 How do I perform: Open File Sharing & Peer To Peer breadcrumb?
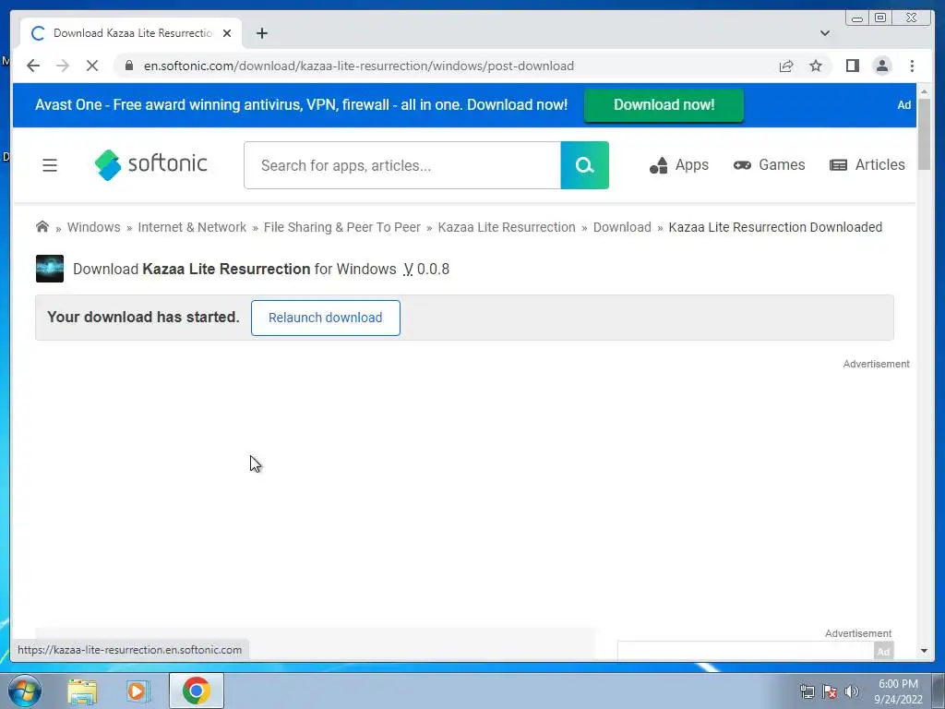click(341, 227)
